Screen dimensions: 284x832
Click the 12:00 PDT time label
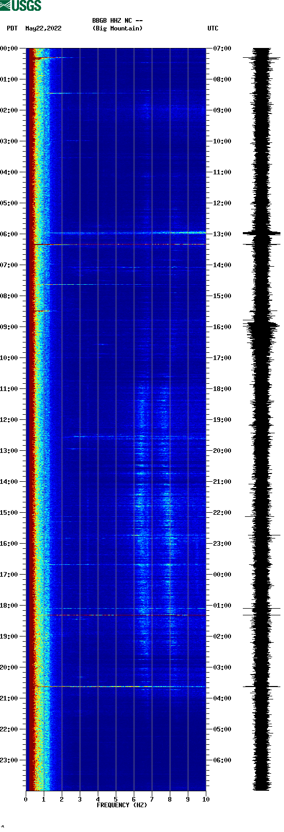[x=9, y=420]
